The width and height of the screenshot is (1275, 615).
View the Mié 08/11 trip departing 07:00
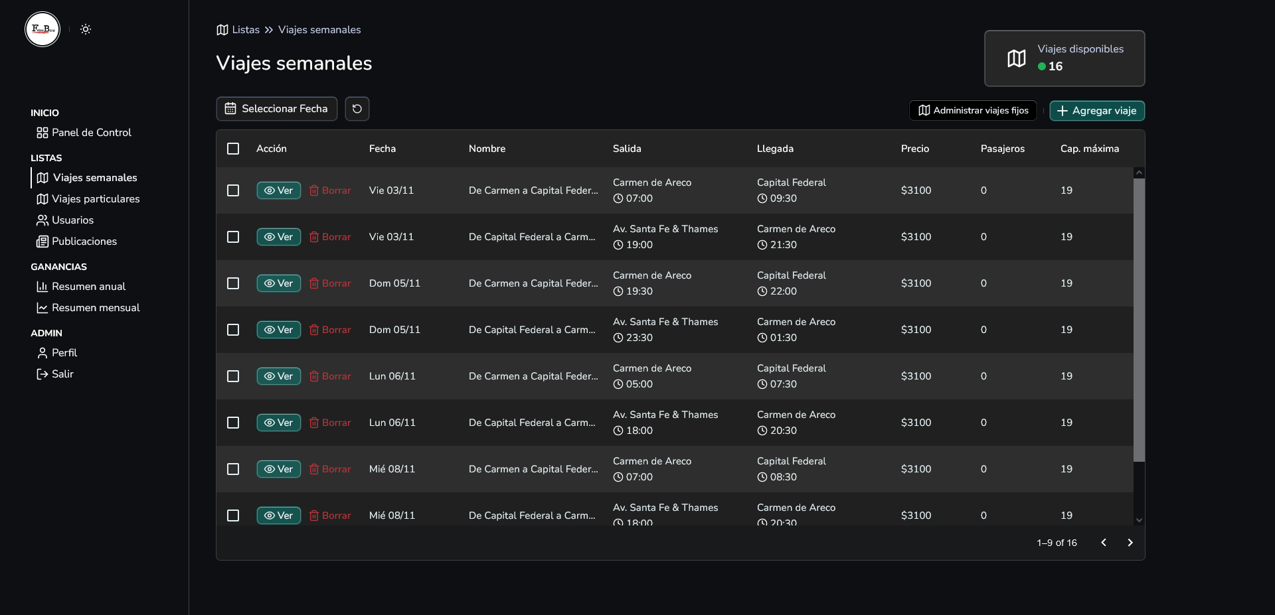tap(279, 469)
